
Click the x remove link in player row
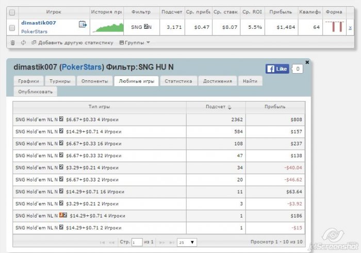pyautogui.click(x=350, y=28)
